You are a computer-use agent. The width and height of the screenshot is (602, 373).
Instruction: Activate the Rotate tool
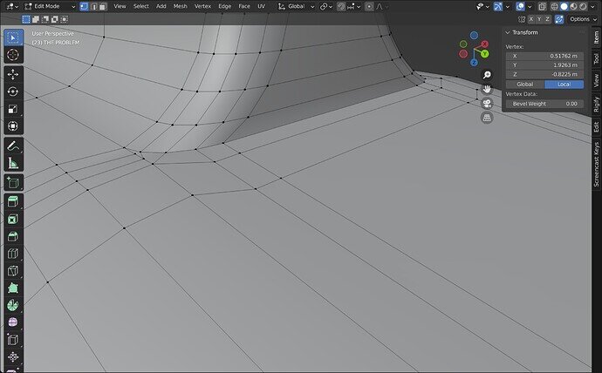click(x=13, y=92)
